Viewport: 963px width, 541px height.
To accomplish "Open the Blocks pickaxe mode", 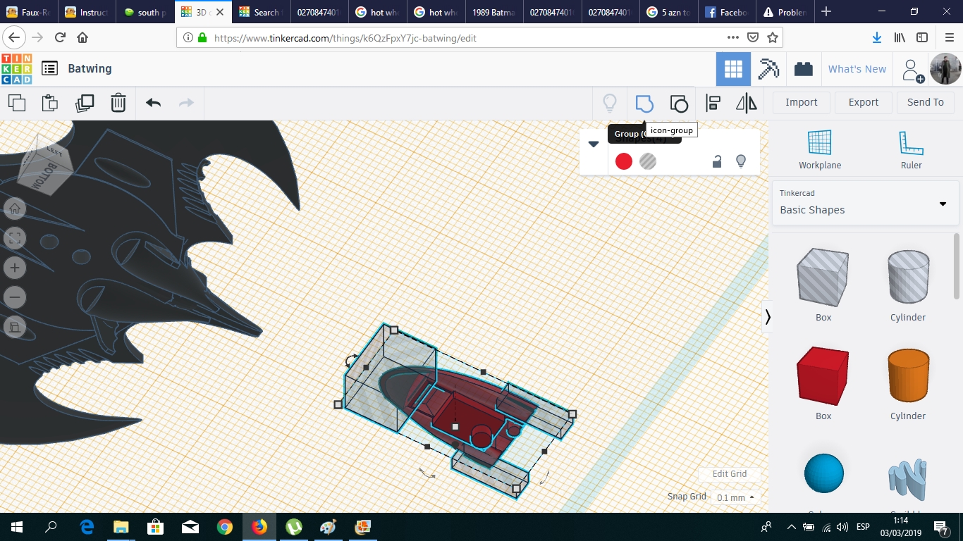I will [x=768, y=69].
